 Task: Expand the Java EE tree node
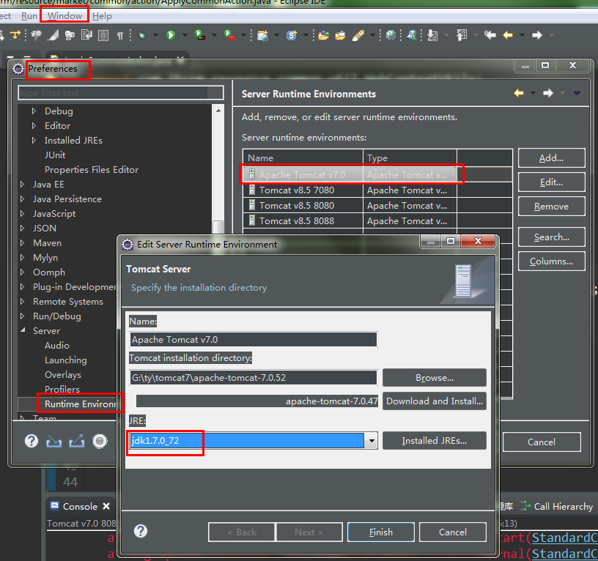(22, 184)
